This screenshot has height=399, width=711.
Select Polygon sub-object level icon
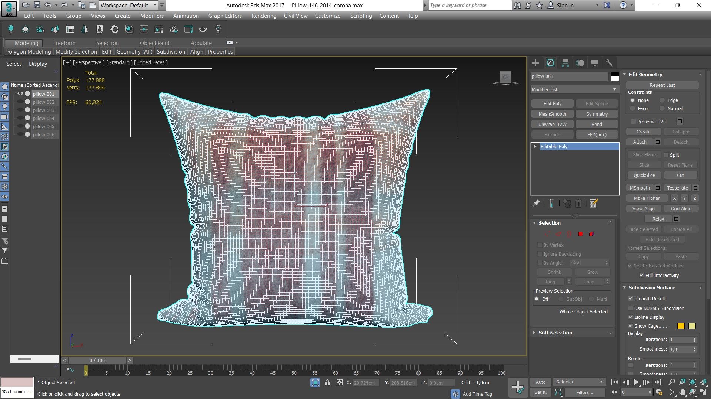click(x=581, y=234)
